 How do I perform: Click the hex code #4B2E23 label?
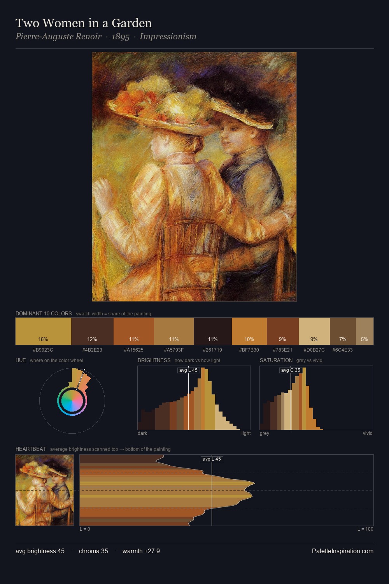(92, 350)
